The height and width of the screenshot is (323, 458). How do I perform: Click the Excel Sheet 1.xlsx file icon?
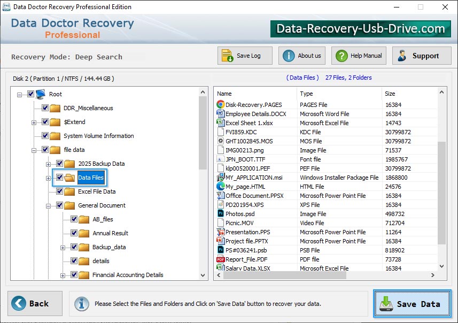coord(221,122)
